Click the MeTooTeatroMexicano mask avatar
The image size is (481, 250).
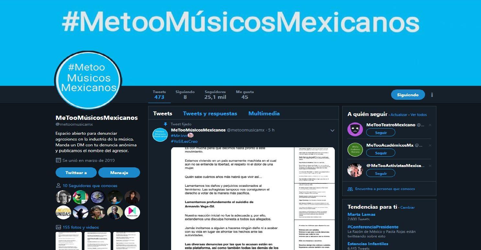355,129
